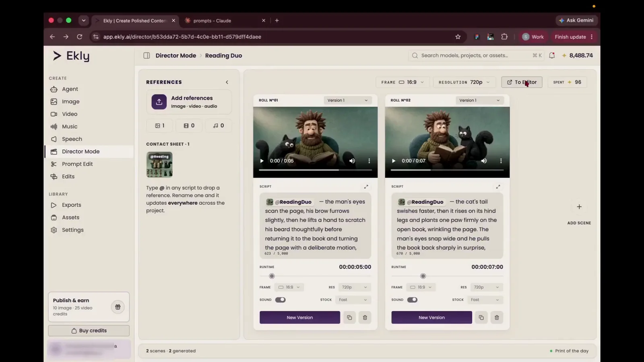Viewport: 644px width, 362px height.
Task: Click the plus icon to add scene
Action: tap(579, 207)
